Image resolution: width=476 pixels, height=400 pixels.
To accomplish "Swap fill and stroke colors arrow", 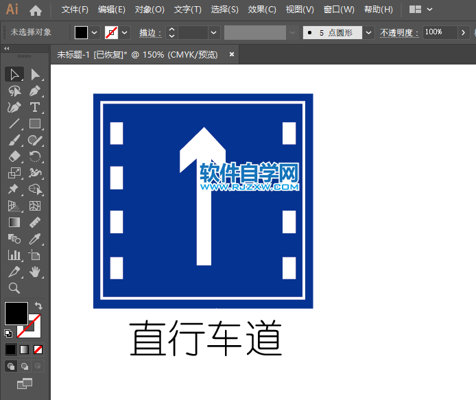I will tap(38, 305).
